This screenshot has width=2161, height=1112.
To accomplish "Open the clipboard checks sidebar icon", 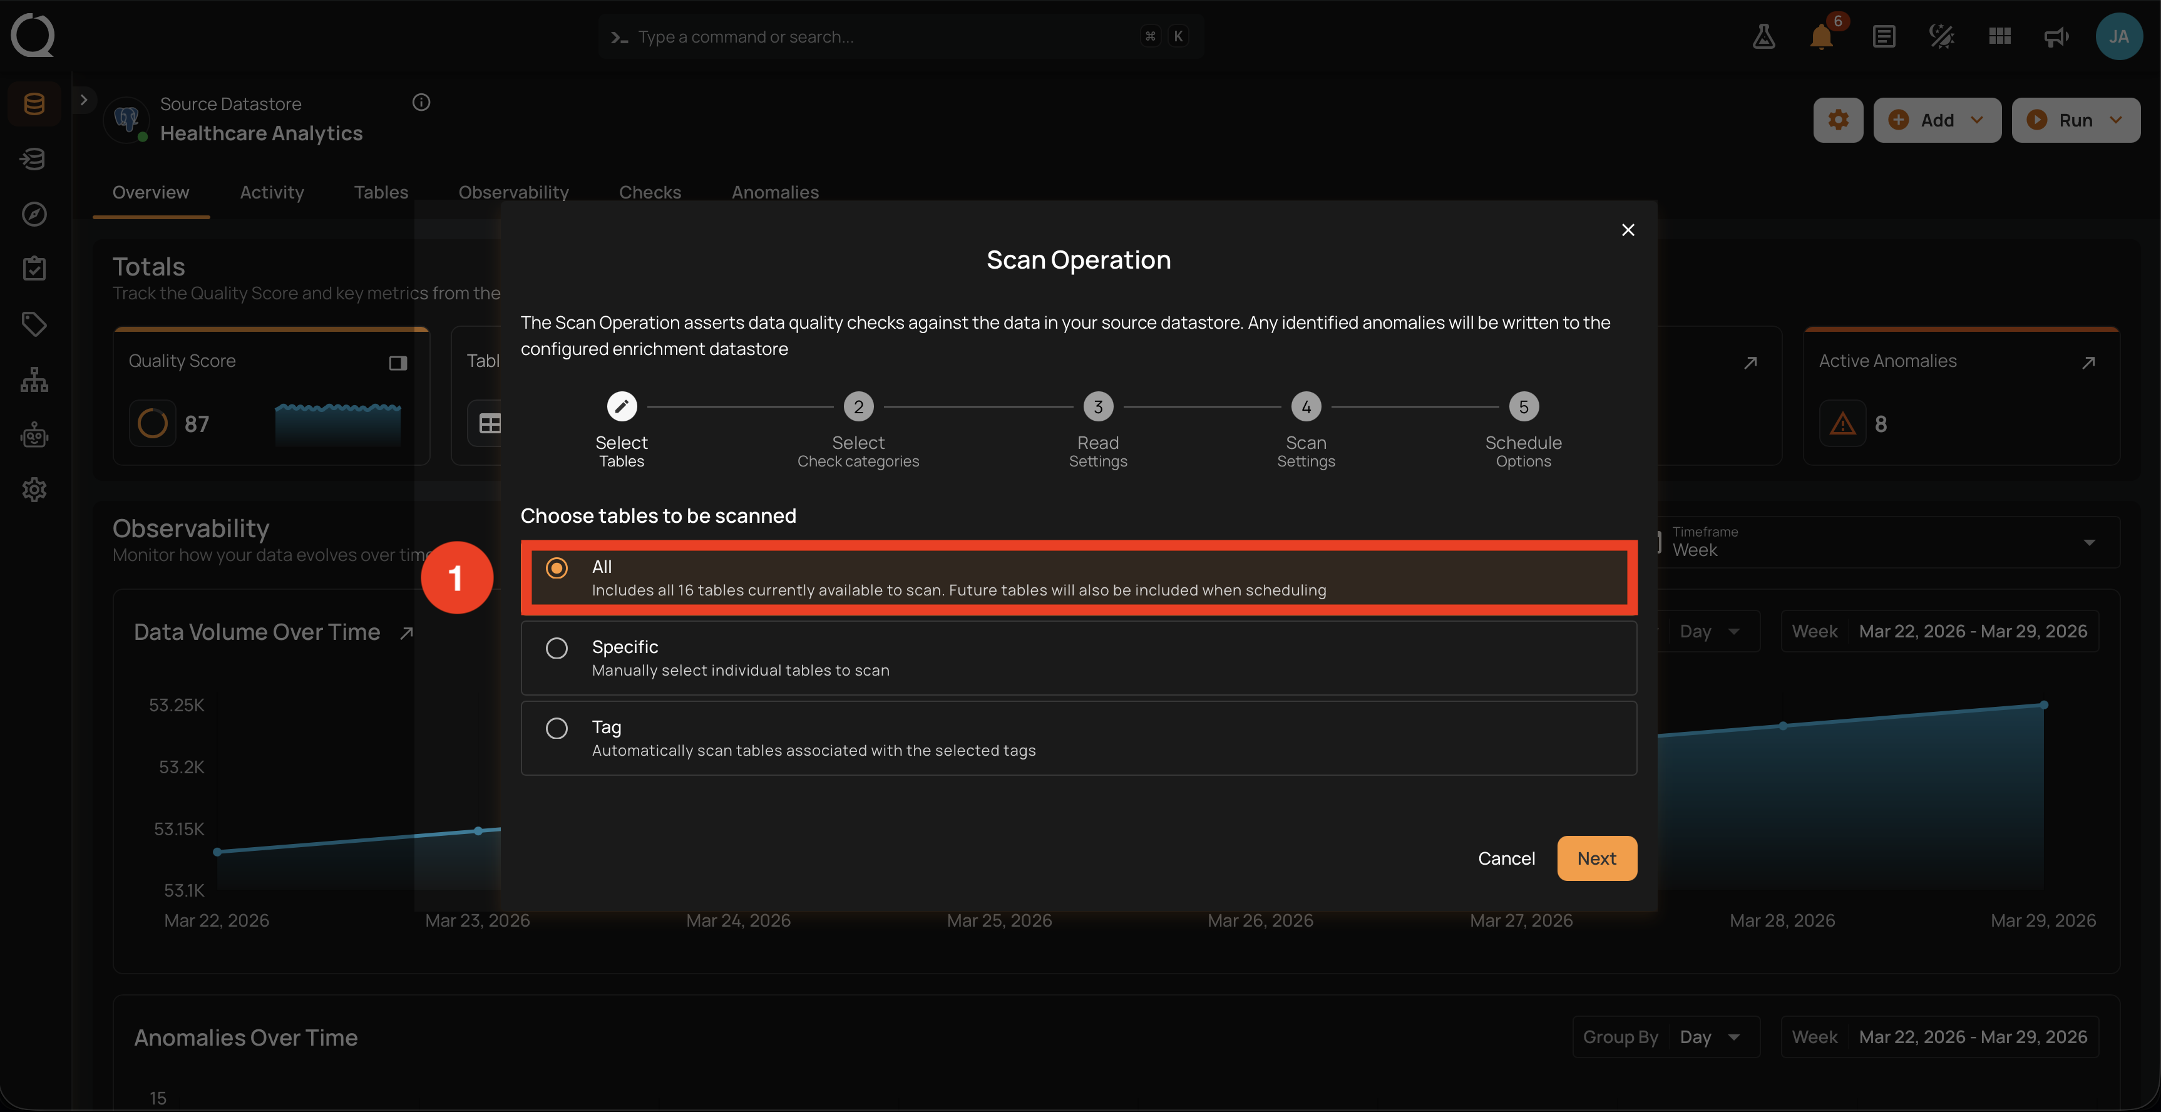I will 34,269.
